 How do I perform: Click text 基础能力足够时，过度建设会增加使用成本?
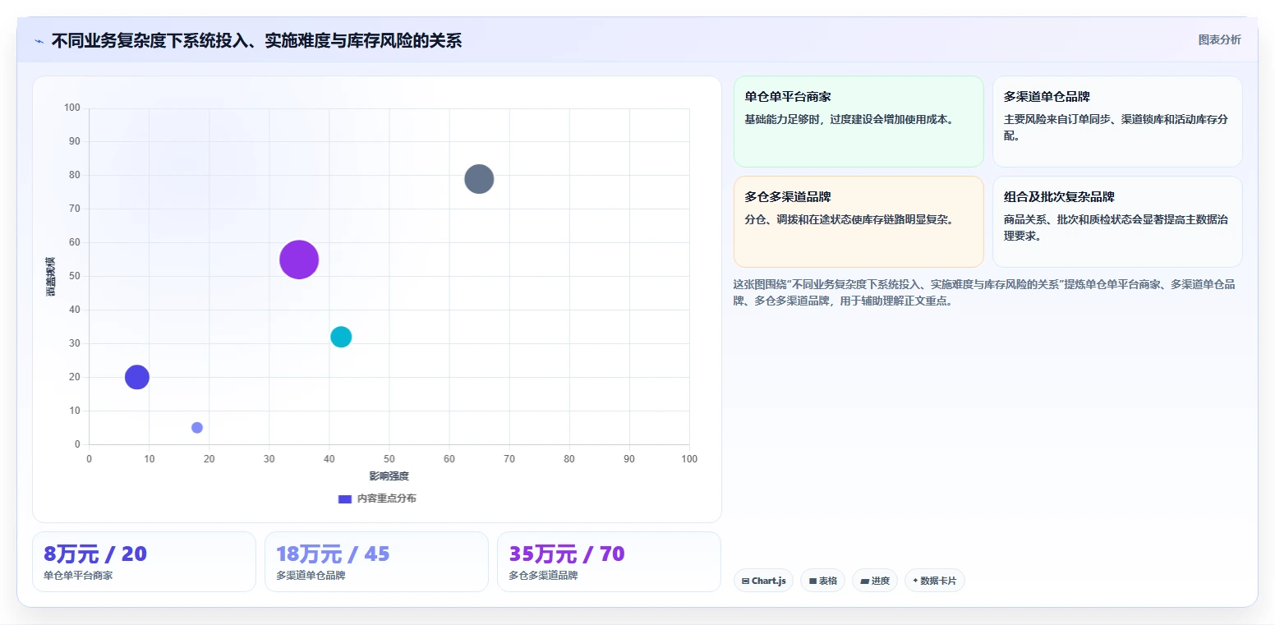coord(849,120)
